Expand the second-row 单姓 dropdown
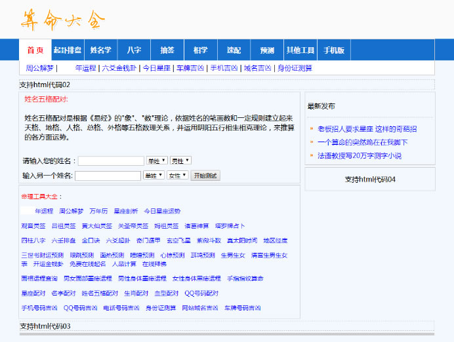 pos(154,176)
